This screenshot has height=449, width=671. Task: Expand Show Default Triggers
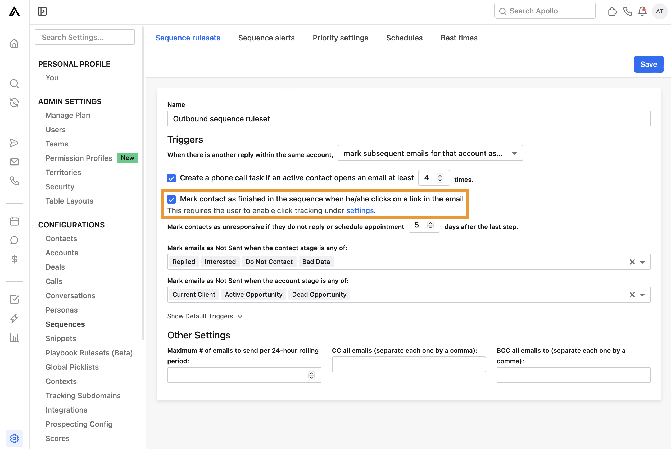point(205,316)
